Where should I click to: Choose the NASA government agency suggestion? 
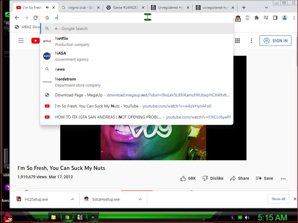click(137, 56)
